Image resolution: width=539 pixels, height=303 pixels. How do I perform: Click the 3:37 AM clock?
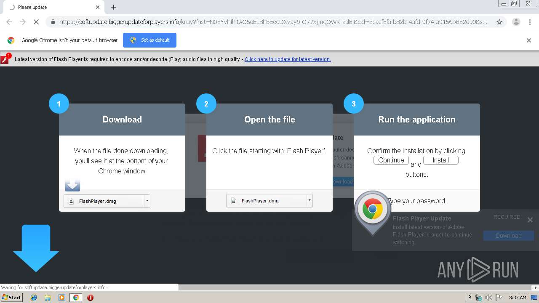point(518,298)
